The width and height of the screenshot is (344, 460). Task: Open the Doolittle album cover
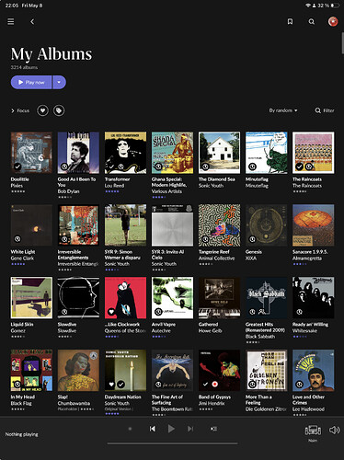[31, 153]
